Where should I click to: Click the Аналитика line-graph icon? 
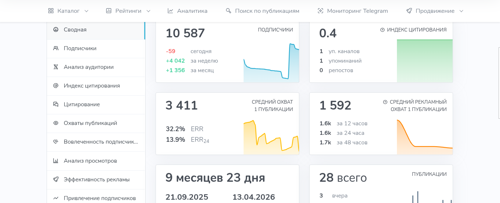click(x=171, y=11)
